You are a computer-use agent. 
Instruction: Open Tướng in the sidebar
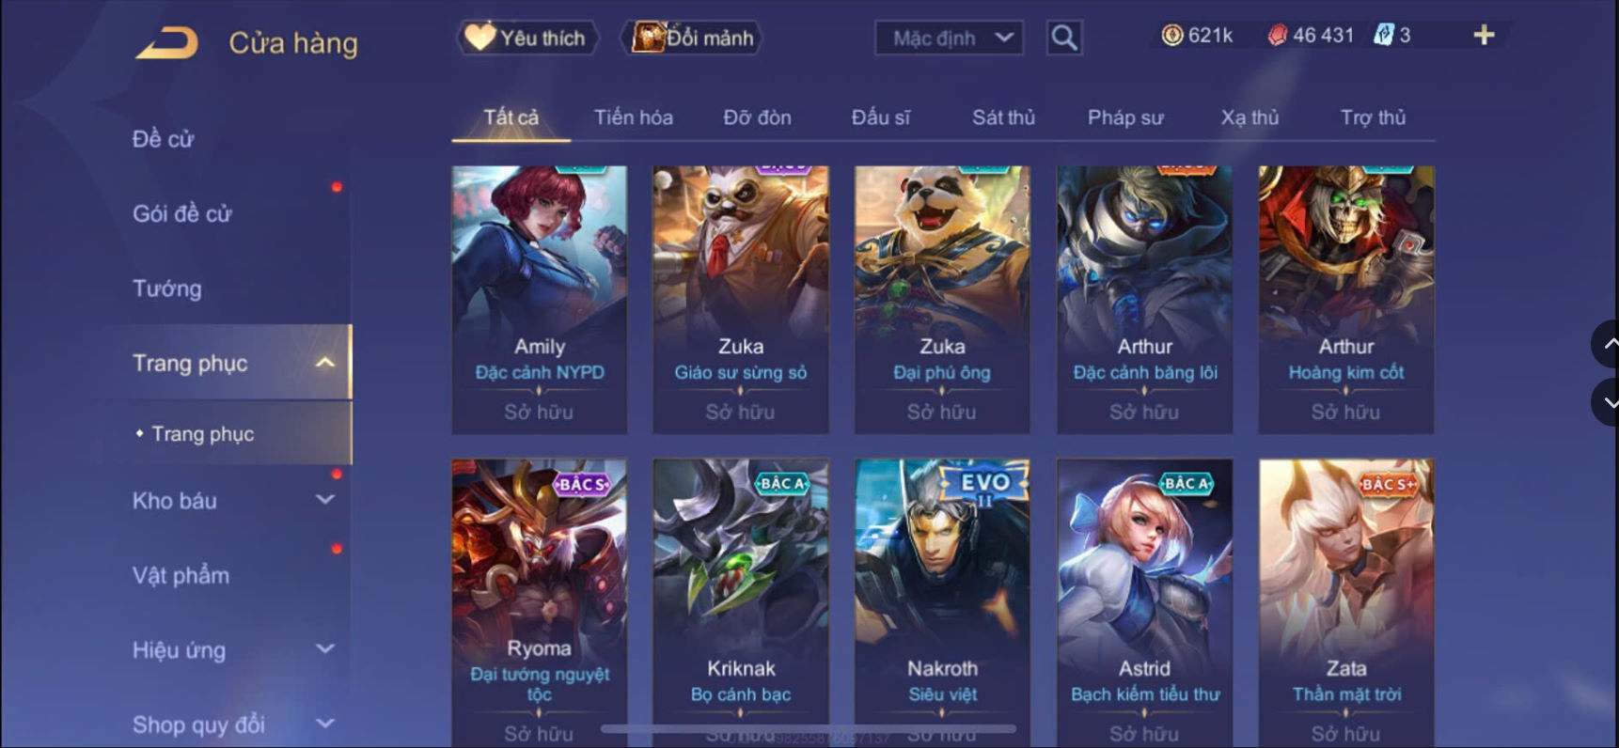click(x=167, y=288)
